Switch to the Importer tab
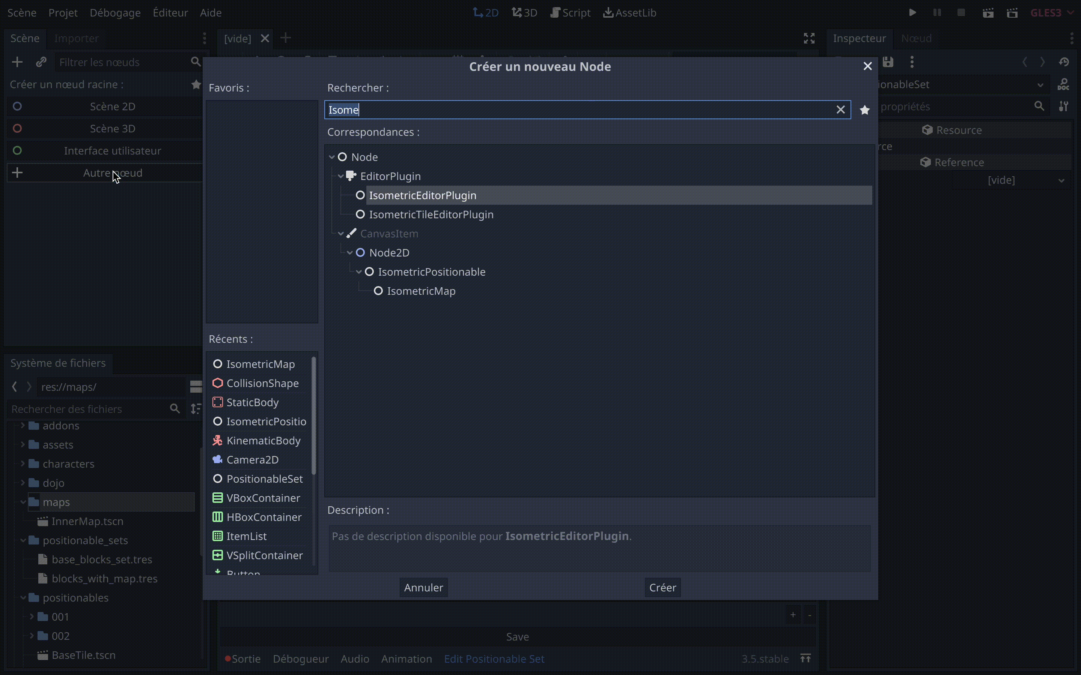This screenshot has width=1081, height=675. tap(77, 38)
